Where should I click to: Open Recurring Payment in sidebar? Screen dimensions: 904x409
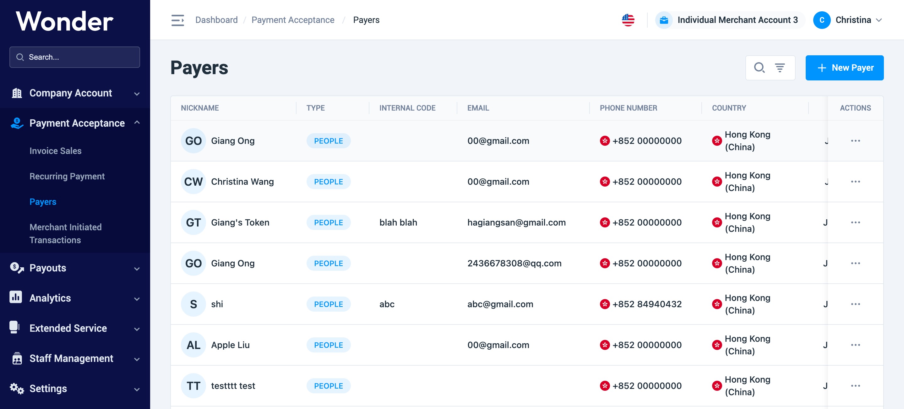coord(67,176)
